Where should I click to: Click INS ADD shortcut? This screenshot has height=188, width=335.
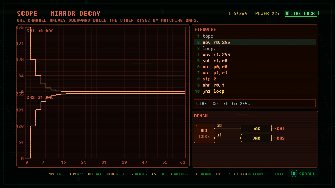(x=77, y=174)
